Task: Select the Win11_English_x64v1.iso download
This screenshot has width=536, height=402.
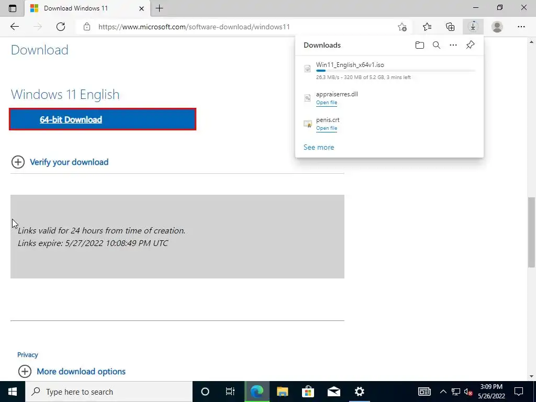Action: coord(389,71)
